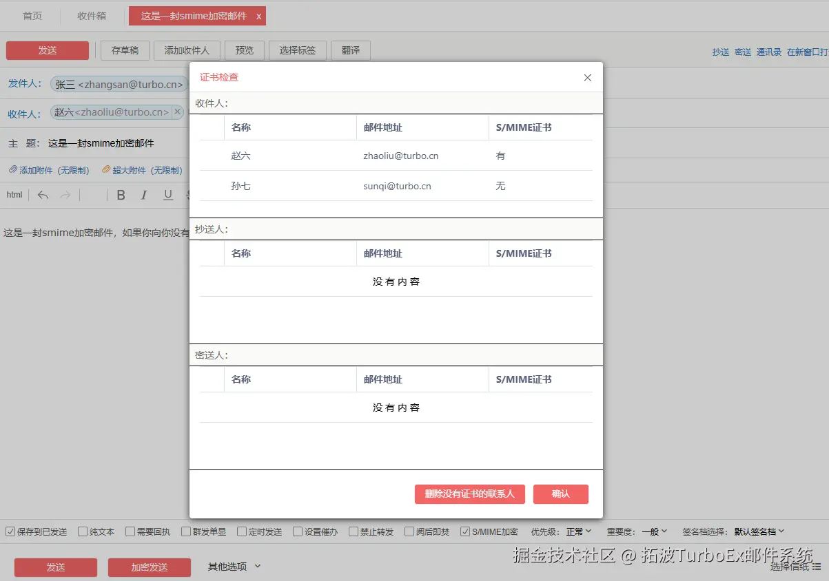Click the 选择信纸 list icon

click(817, 567)
